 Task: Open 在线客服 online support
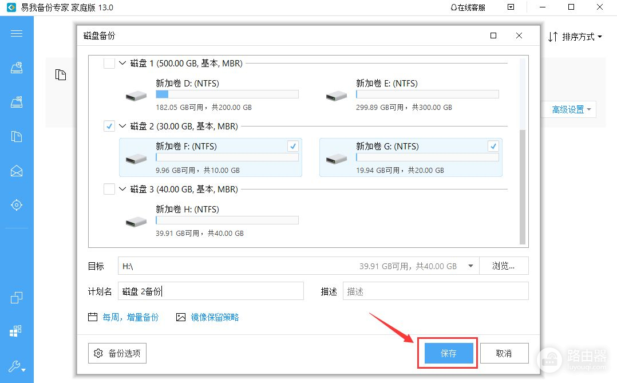tap(468, 7)
